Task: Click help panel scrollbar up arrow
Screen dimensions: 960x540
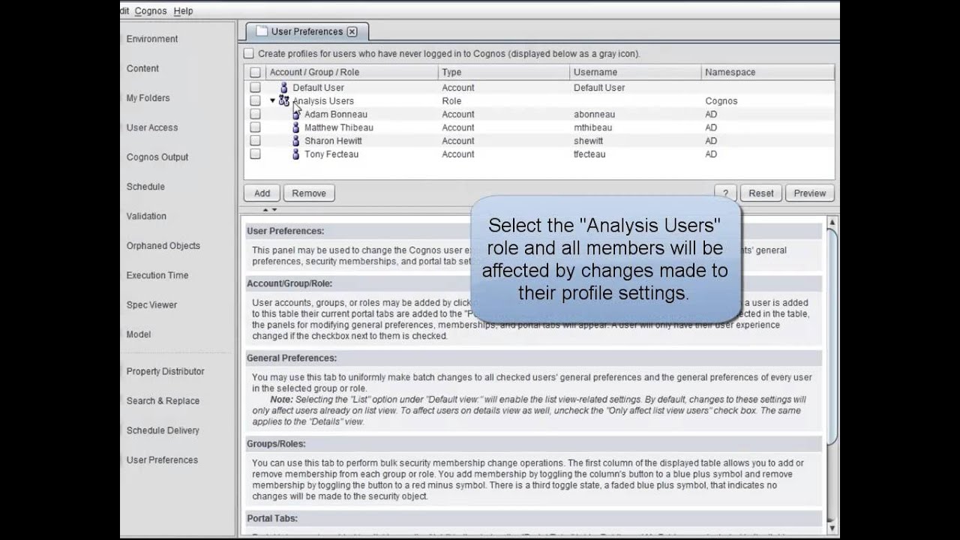Action: [832, 223]
